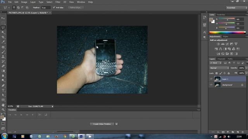Screen dimensions: 248x139
Task: Hide Layer 1 using eye icon
Action: 211,79
